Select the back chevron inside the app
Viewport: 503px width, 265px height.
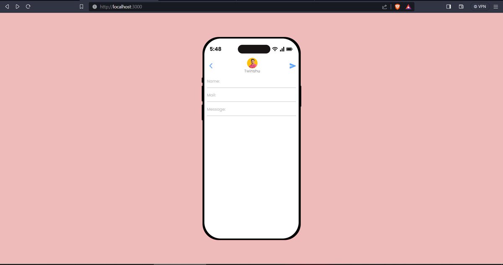(x=211, y=66)
